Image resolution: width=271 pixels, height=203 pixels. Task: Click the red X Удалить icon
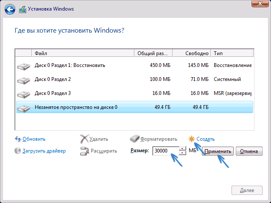click(84, 139)
